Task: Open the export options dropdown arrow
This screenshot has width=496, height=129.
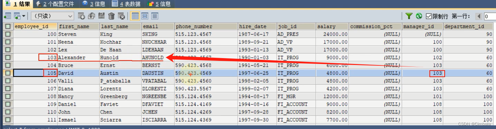Action: tap(23, 16)
